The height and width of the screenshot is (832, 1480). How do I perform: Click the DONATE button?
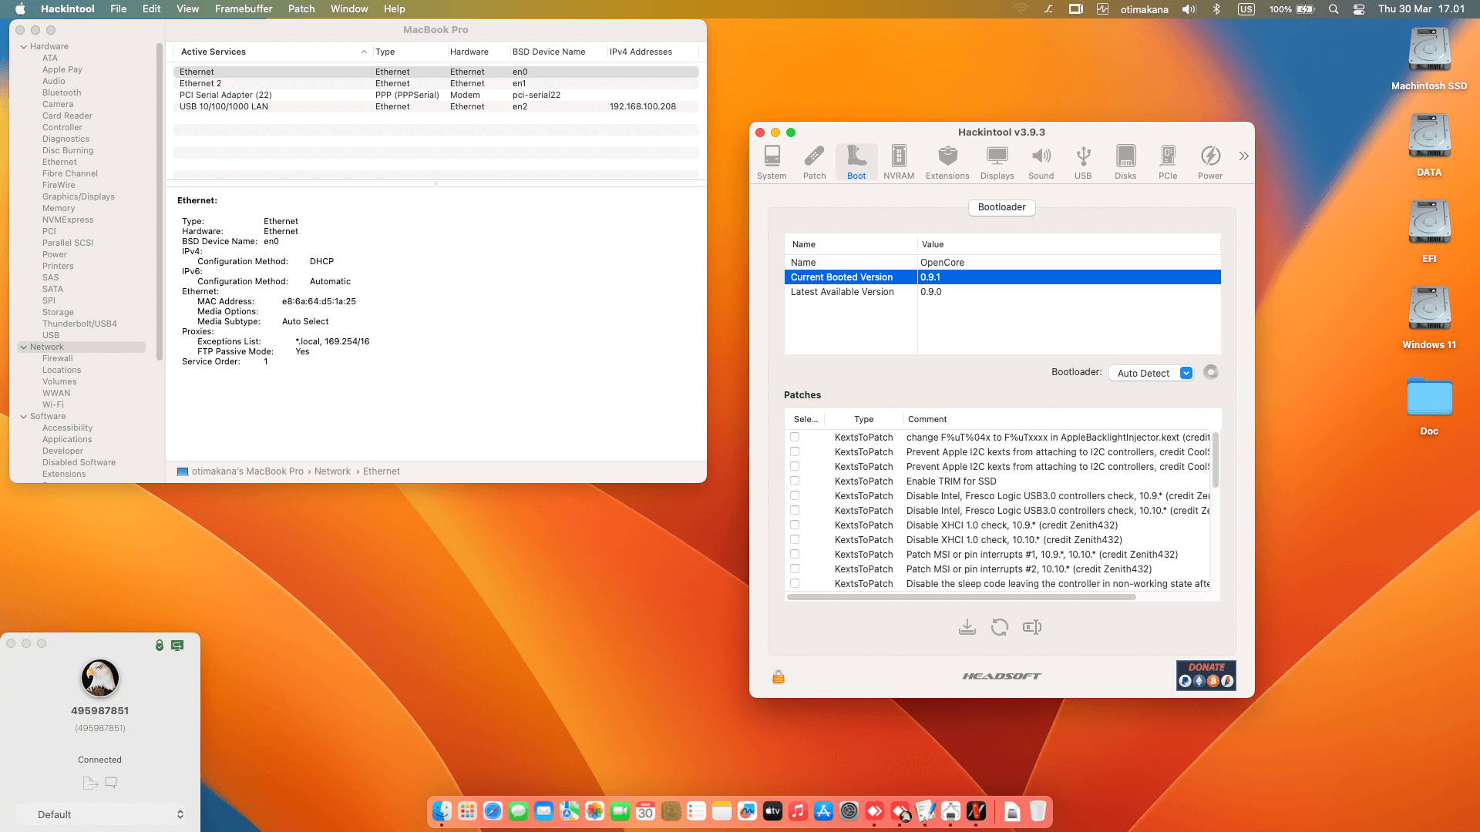click(x=1206, y=675)
